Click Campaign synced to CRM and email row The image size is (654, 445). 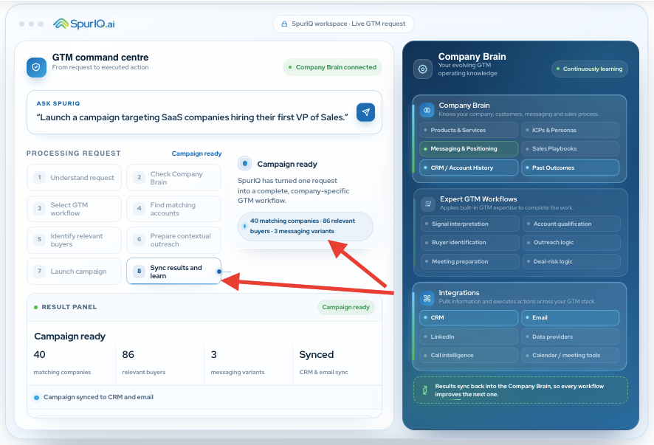pyautogui.click(x=204, y=397)
